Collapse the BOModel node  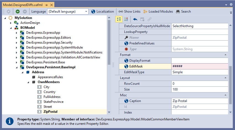click(11, 28)
